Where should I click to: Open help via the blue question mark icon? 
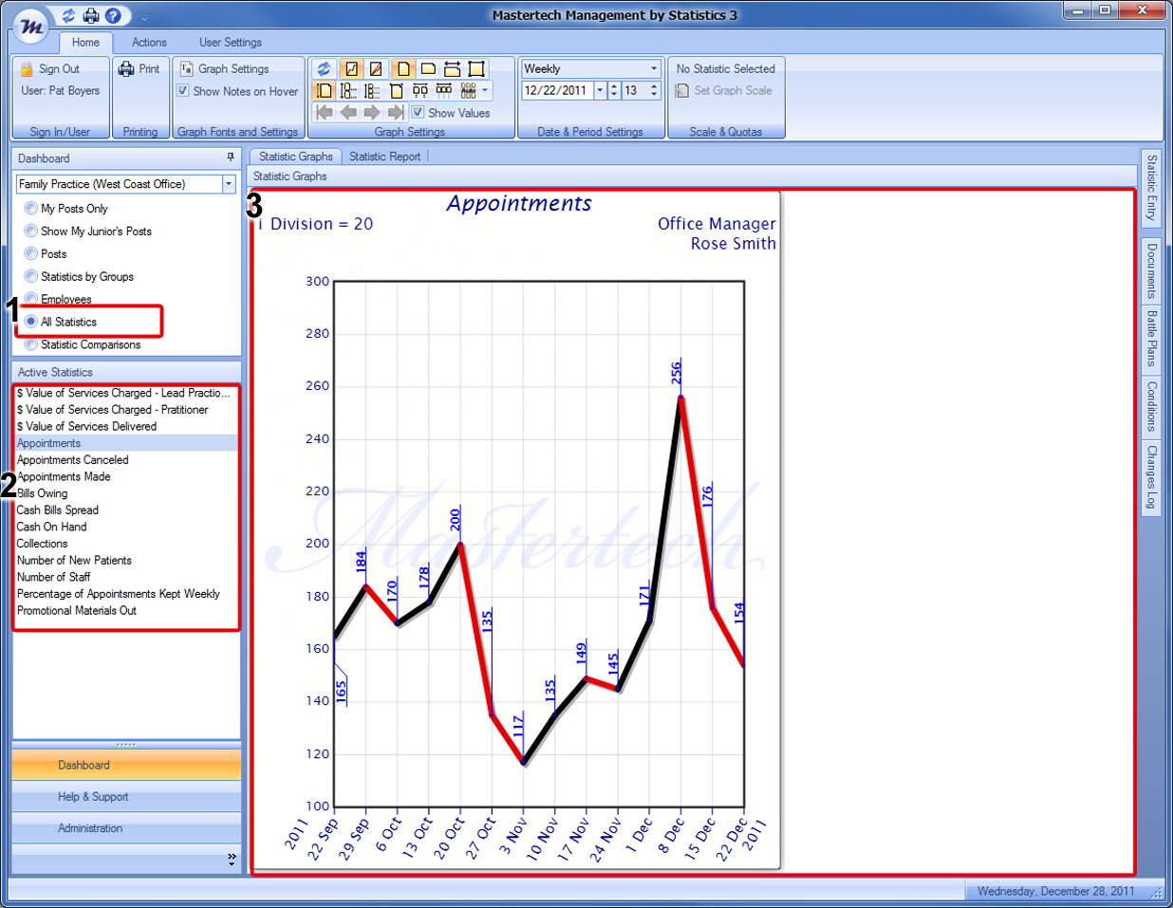point(113,15)
